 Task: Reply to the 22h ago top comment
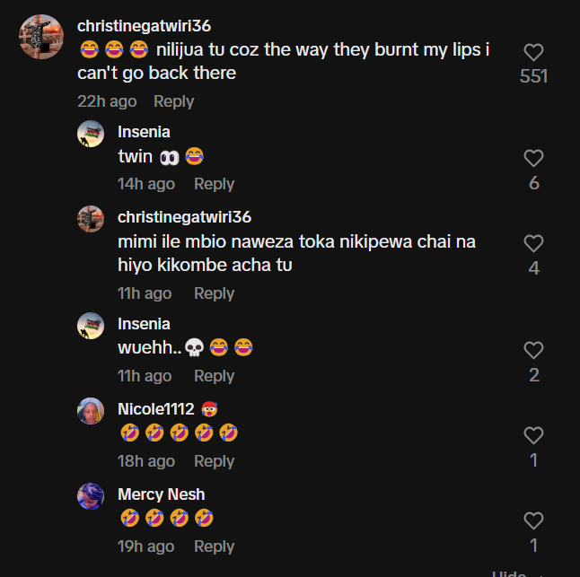(x=173, y=101)
